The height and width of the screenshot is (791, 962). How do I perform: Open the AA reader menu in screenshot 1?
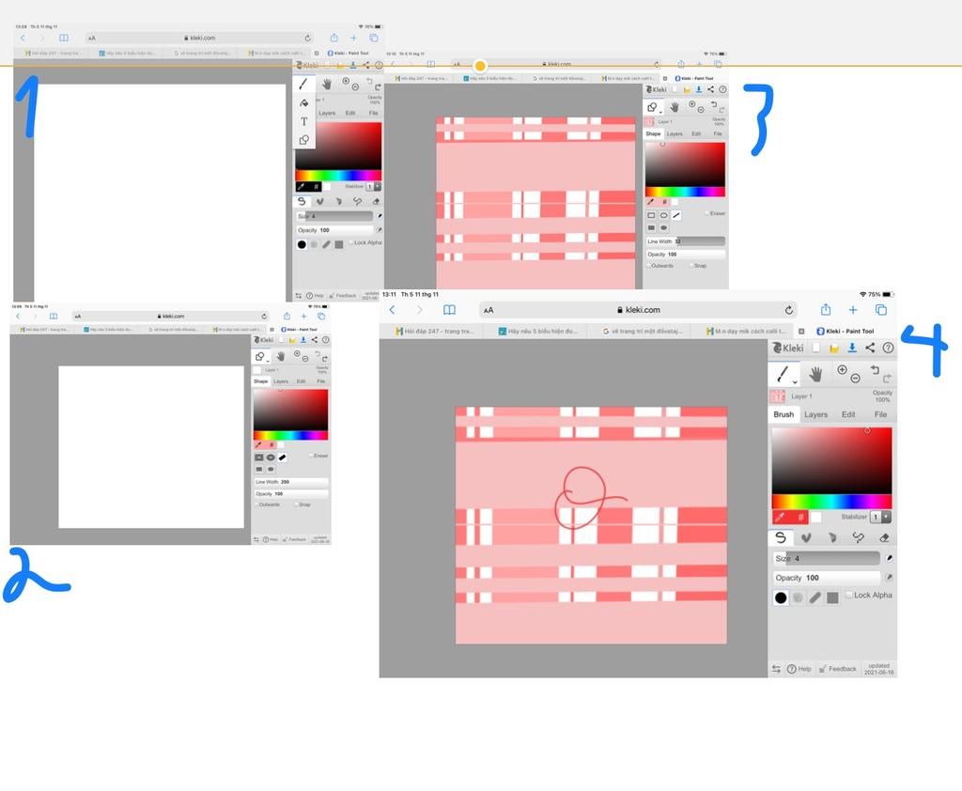click(x=91, y=38)
